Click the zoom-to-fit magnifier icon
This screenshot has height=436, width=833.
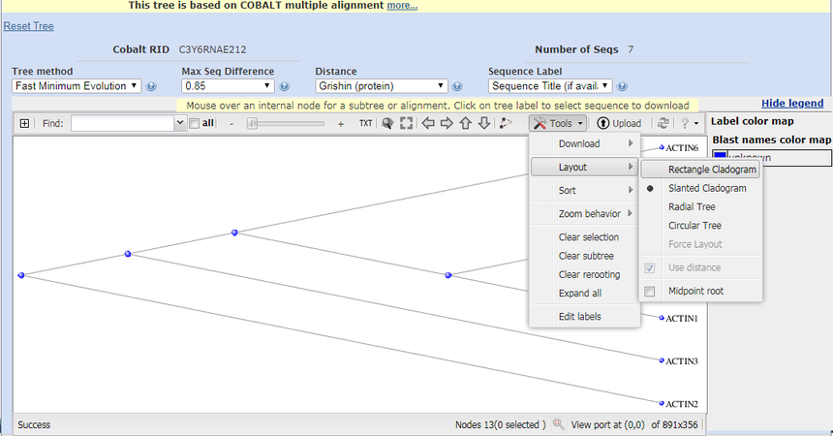387,123
